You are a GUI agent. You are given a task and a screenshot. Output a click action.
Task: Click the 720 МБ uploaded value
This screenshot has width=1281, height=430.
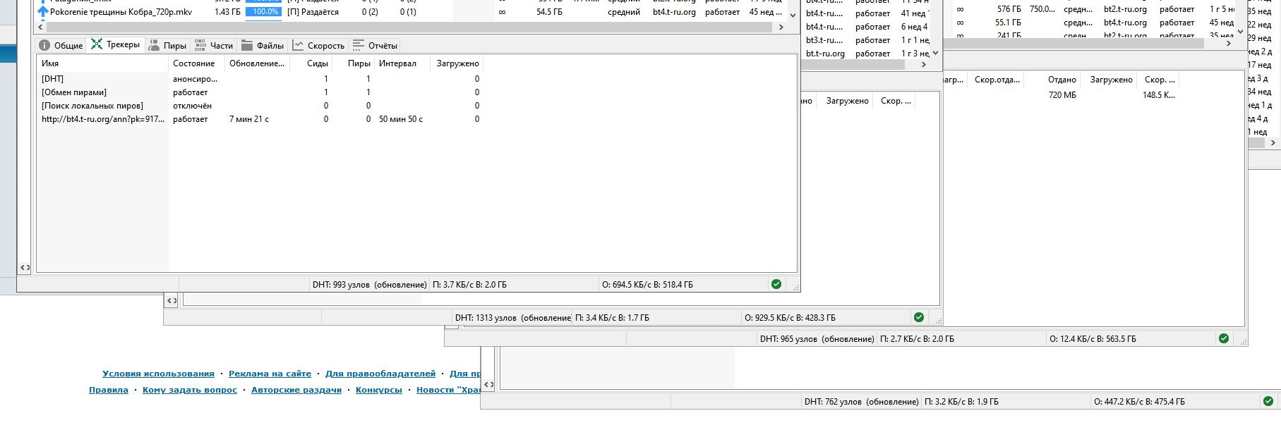point(1062,95)
